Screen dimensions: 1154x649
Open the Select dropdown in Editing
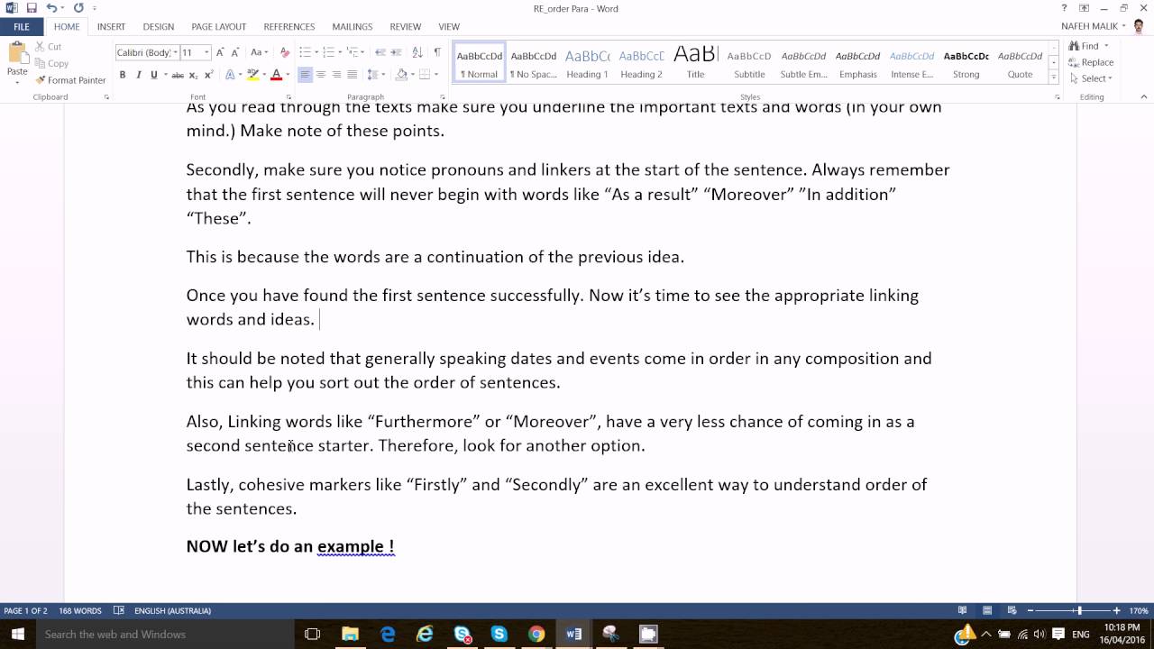pyautogui.click(x=1091, y=78)
